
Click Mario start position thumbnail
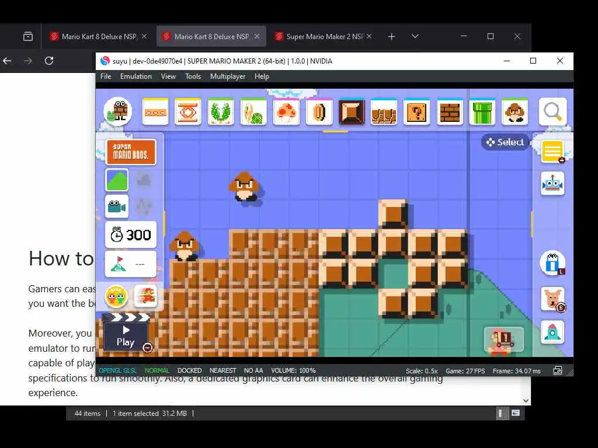[x=504, y=339]
